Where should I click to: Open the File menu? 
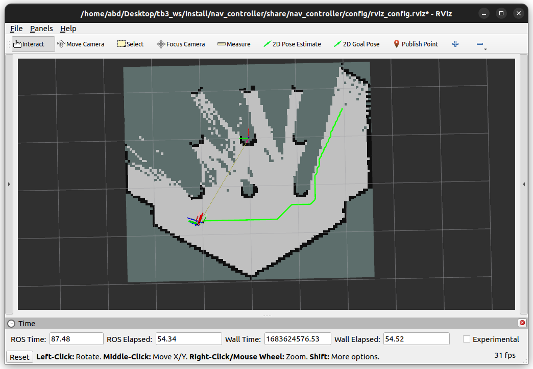pyautogui.click(x=16, y=28)
